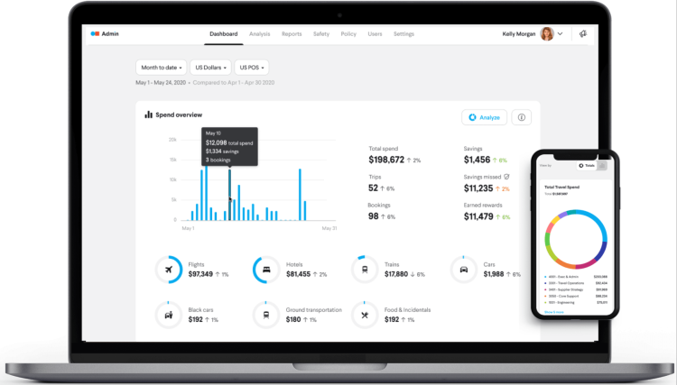Viewport: 677px width, 385px height.
Task: Open the Safety tab
Action: [x=321, y=33]
